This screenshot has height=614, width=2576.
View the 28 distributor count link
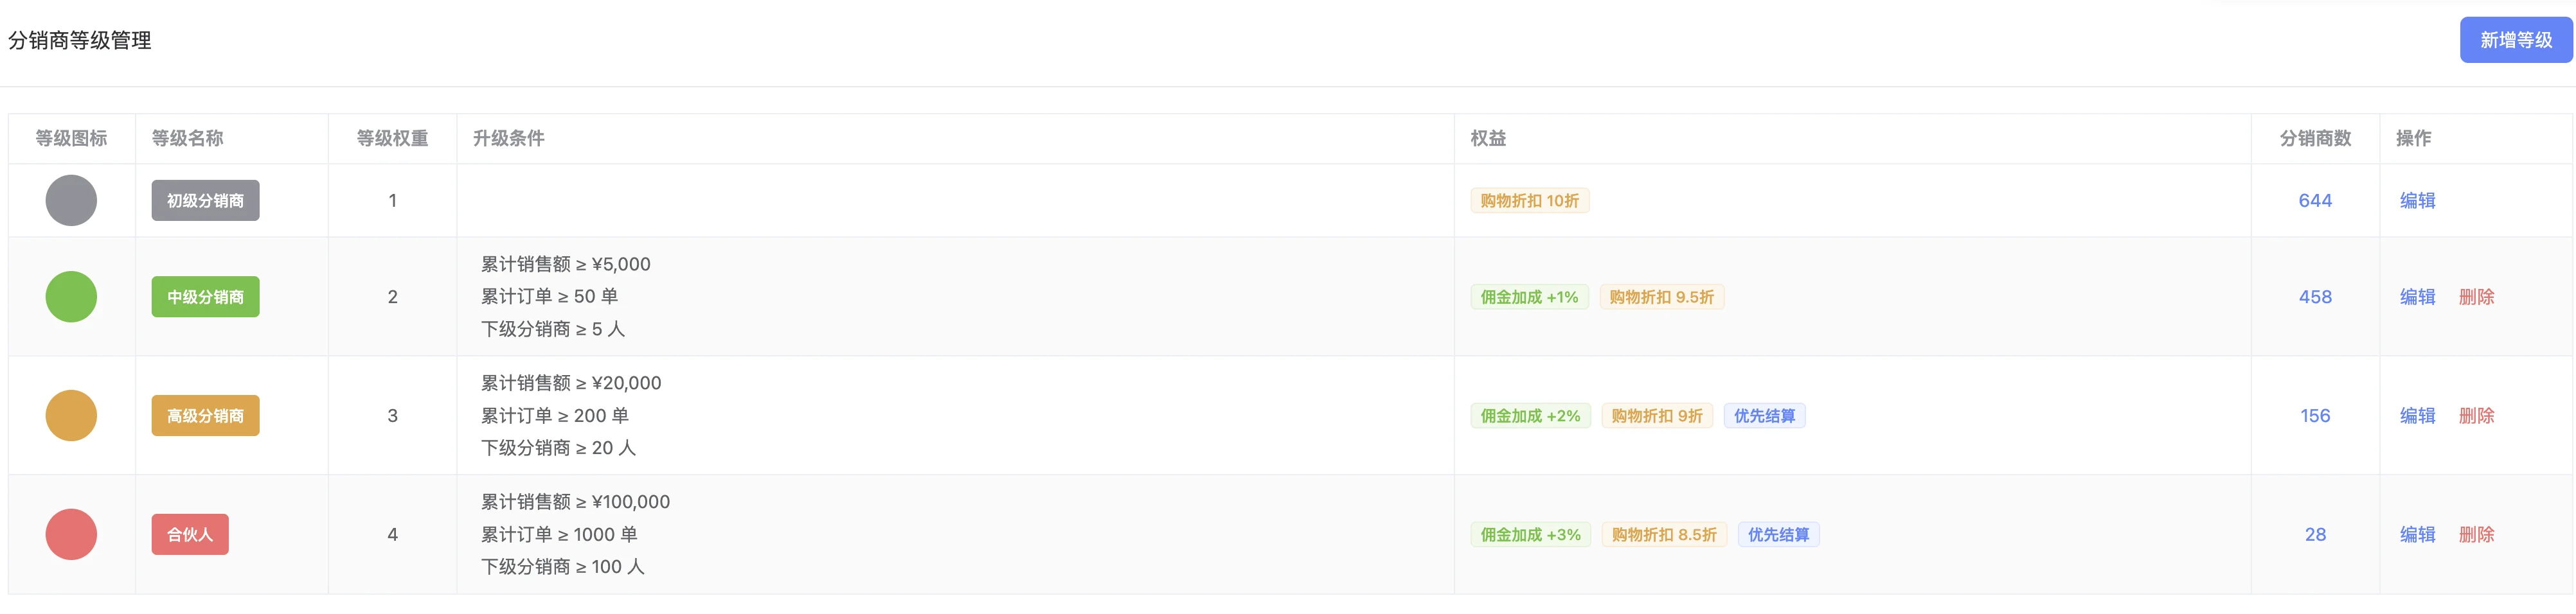tap(2315, 534)
